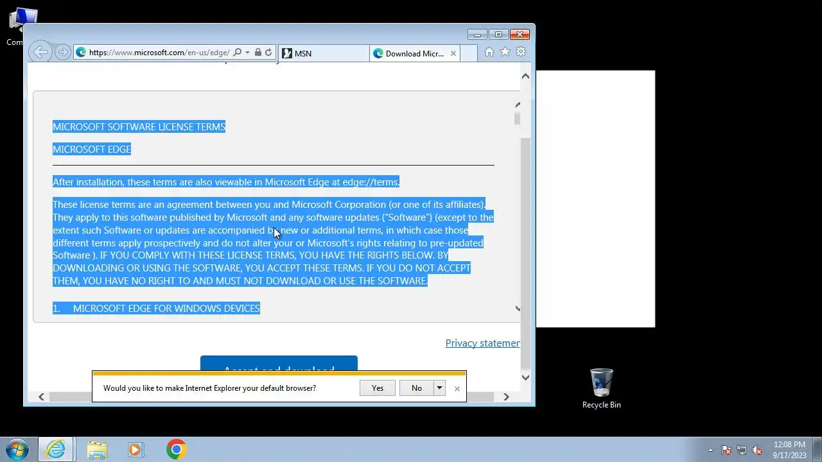Open the Privacy statement link
Image resolution: width=822 pixels, height=462 pixels.
(482, 343)
